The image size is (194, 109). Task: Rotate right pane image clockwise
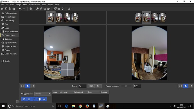pos(191,86)
